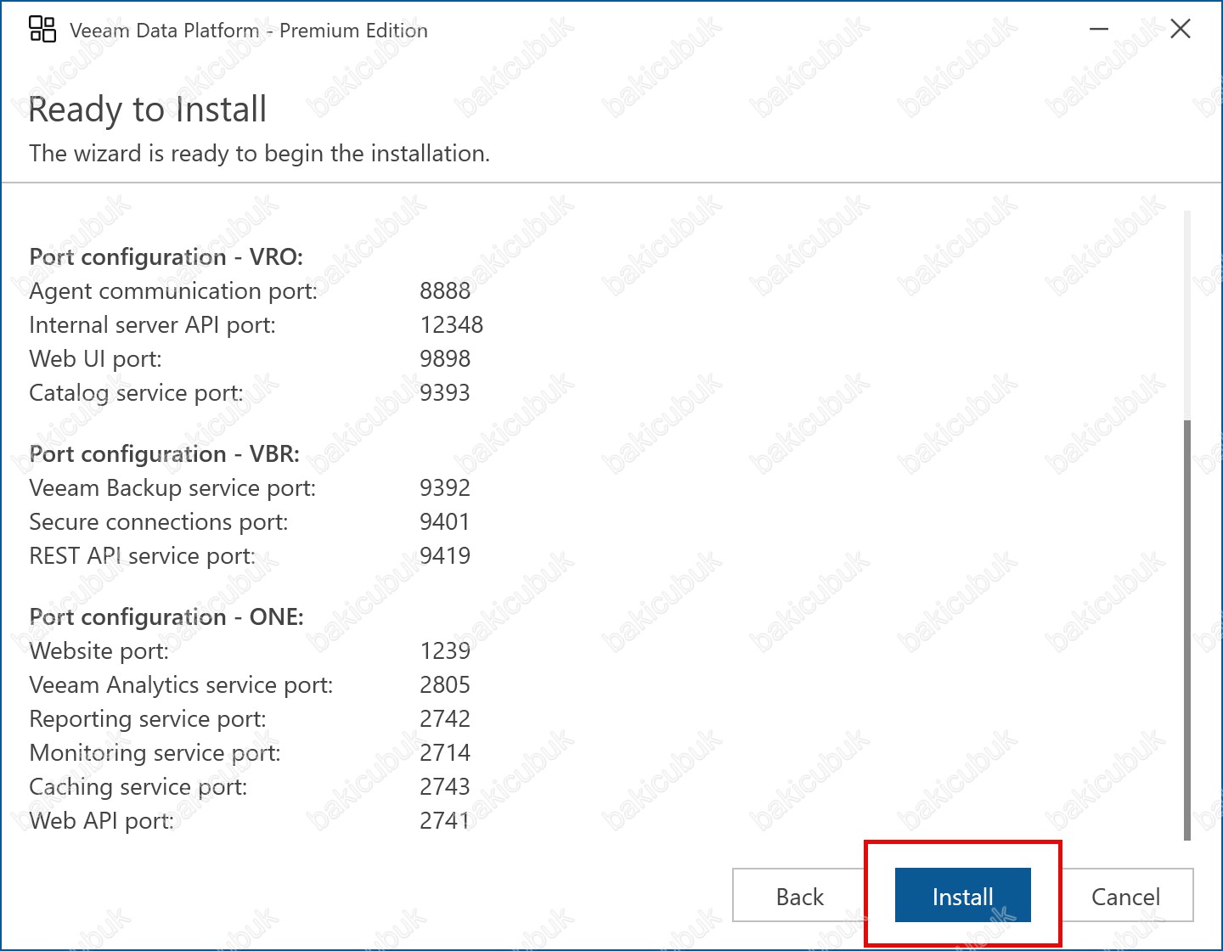Select the Port configuration - VBR heading
The image size is (1223, 951).
(164, 453)
